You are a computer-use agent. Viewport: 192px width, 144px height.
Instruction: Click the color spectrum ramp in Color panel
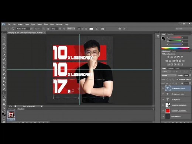175,48
